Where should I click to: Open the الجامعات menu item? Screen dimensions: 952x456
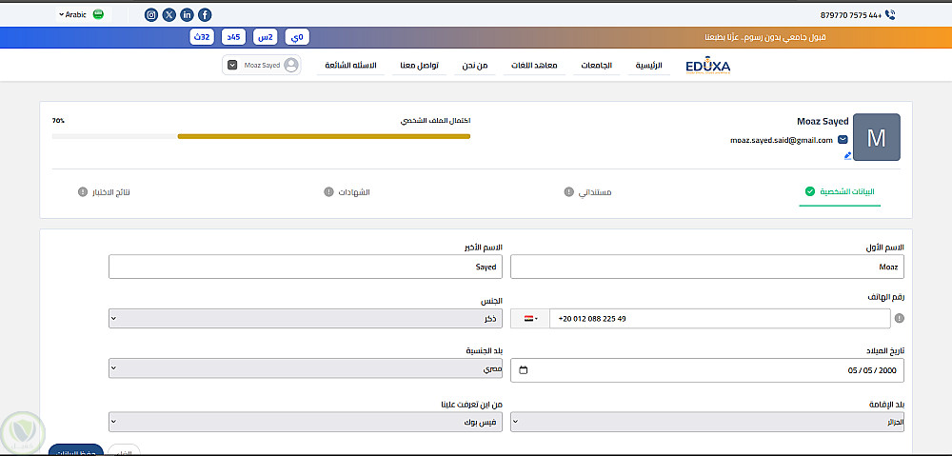click(x=596, y=66)
